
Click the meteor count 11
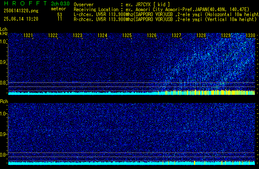click(60, 19)
